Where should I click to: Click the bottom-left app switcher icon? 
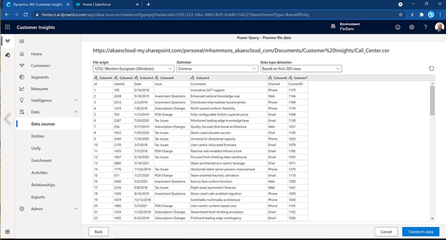tap(7, 232)
